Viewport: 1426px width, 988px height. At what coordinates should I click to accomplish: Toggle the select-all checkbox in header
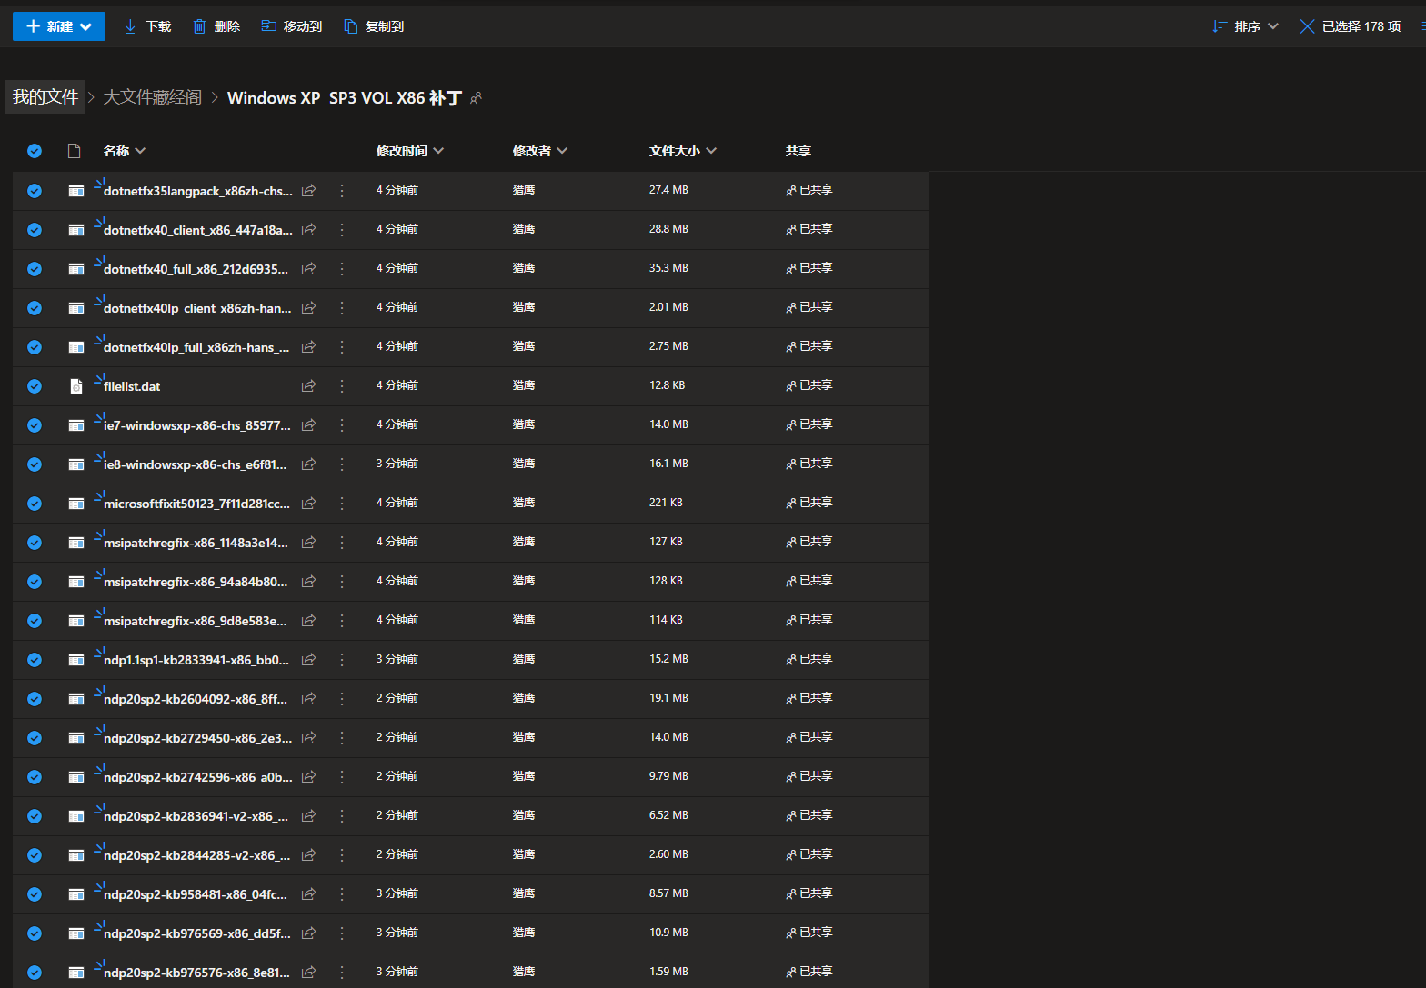pyautogui.click(x=35, y=151)
